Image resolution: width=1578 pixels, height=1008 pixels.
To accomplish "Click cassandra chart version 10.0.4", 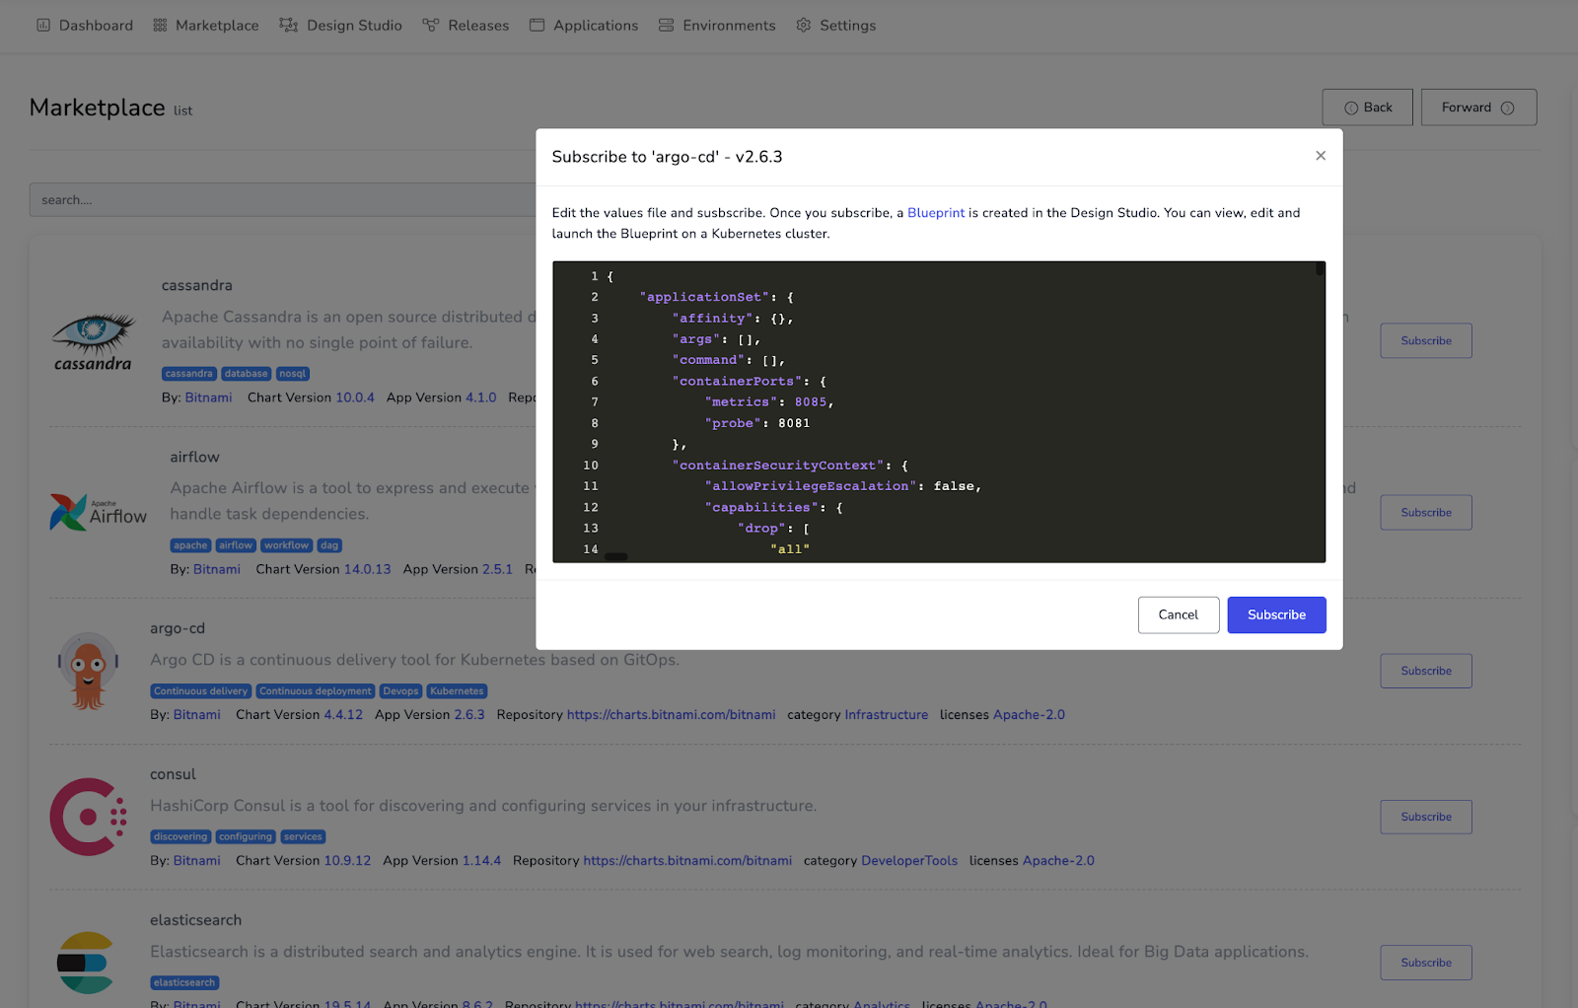I will [355, 397].
